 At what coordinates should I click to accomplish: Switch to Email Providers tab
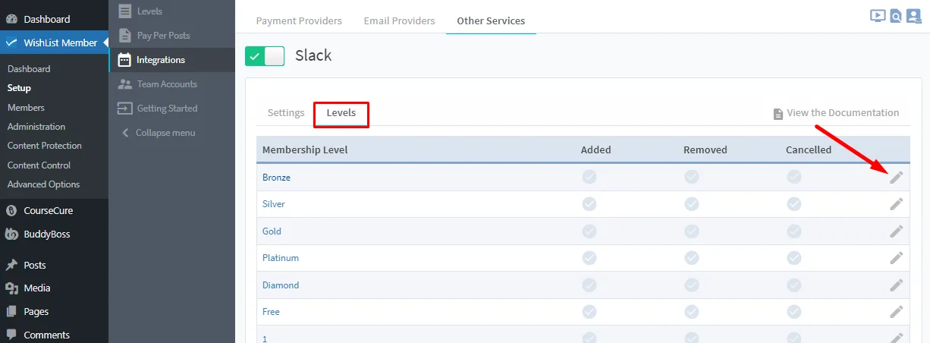400,20
